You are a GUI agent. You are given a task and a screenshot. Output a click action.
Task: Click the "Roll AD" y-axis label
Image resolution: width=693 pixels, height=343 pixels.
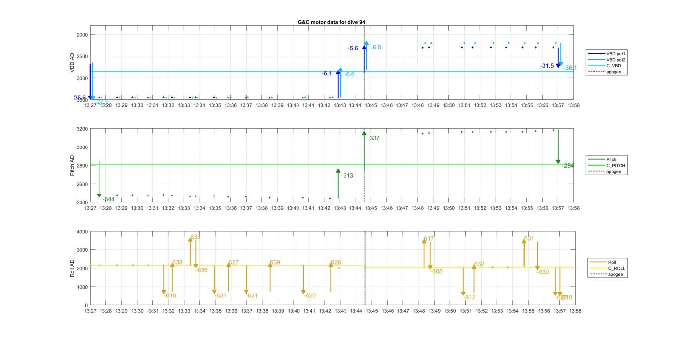point(72,268)
